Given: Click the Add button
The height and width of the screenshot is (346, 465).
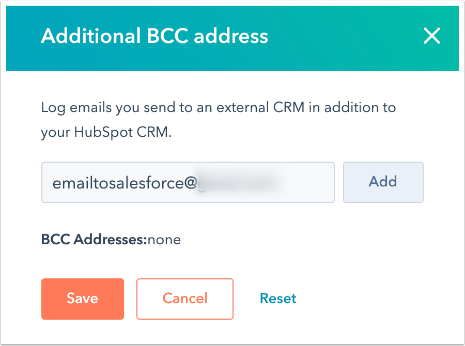Looking at the screenshot, I should pyautogui.click(x=383, y=182).
